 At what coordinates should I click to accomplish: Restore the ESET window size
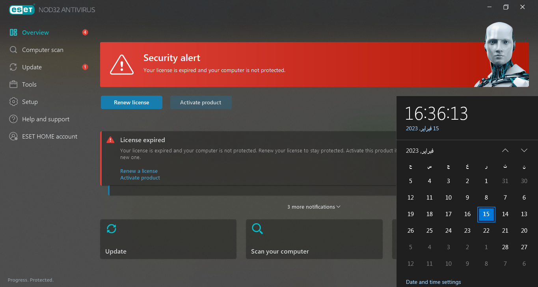[506, 7]
